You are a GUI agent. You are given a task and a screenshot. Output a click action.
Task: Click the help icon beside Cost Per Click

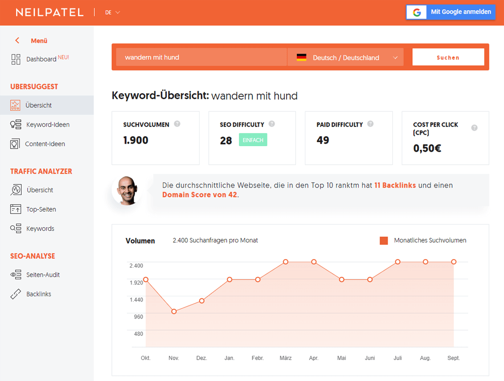pyautogui.click(x=474, y=128)
